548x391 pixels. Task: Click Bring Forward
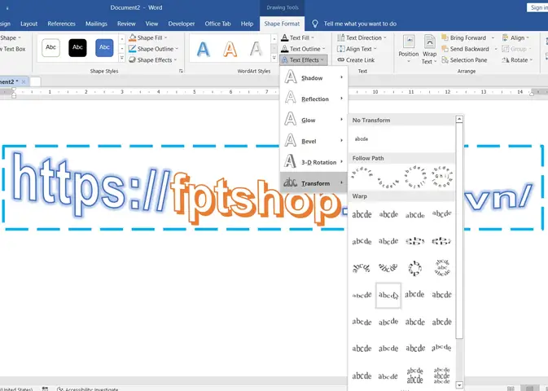pyautogui.click(x=464, y=37)
